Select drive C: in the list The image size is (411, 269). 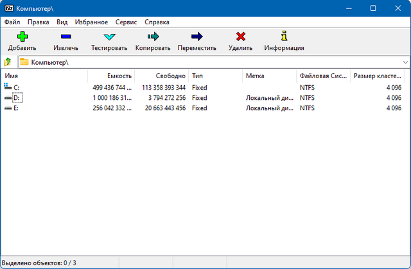click(x=16, y=87)
